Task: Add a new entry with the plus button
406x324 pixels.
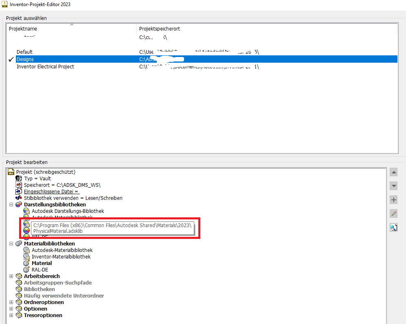Action: pyautogui.click(x=393, y=200)
